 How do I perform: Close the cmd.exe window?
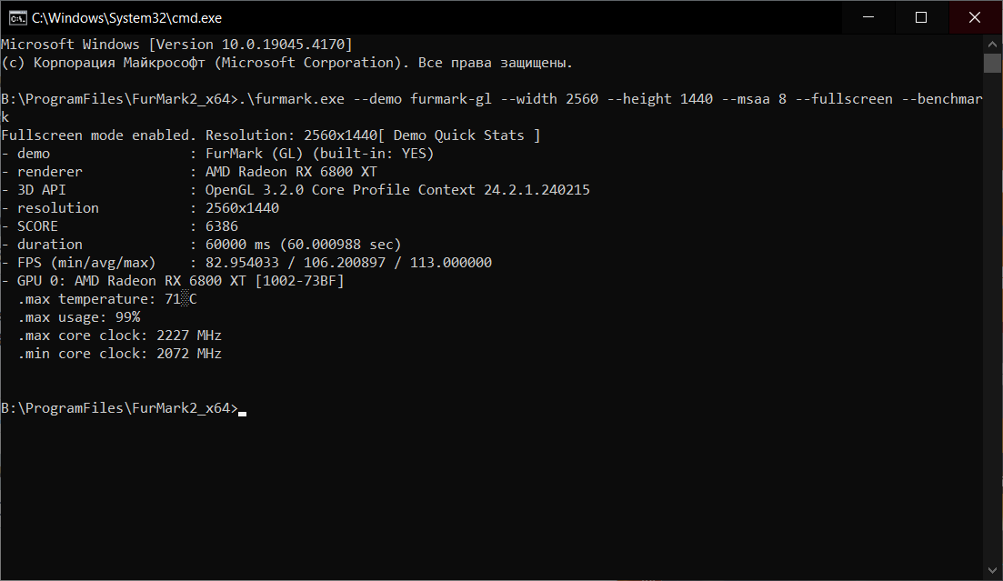pyautogui.click(x=975, y=17)
